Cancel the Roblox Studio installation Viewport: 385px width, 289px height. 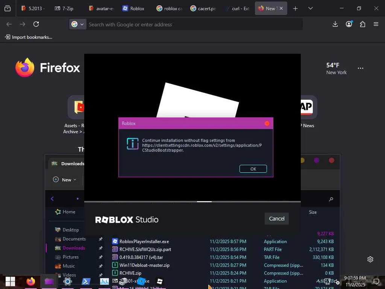click(x=276, y=219)
